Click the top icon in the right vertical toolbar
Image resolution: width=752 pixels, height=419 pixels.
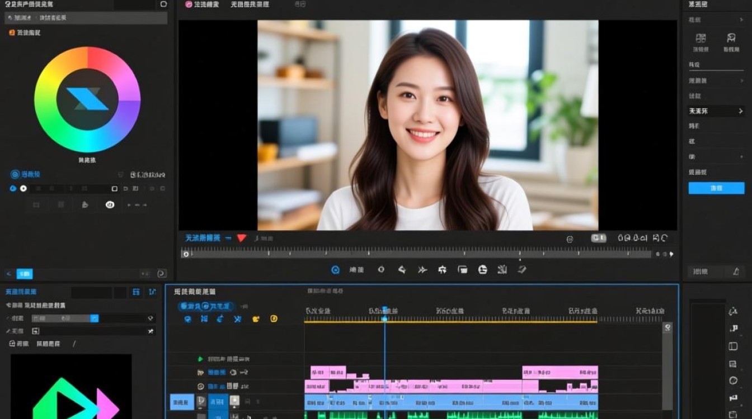[x=733, y=311]
